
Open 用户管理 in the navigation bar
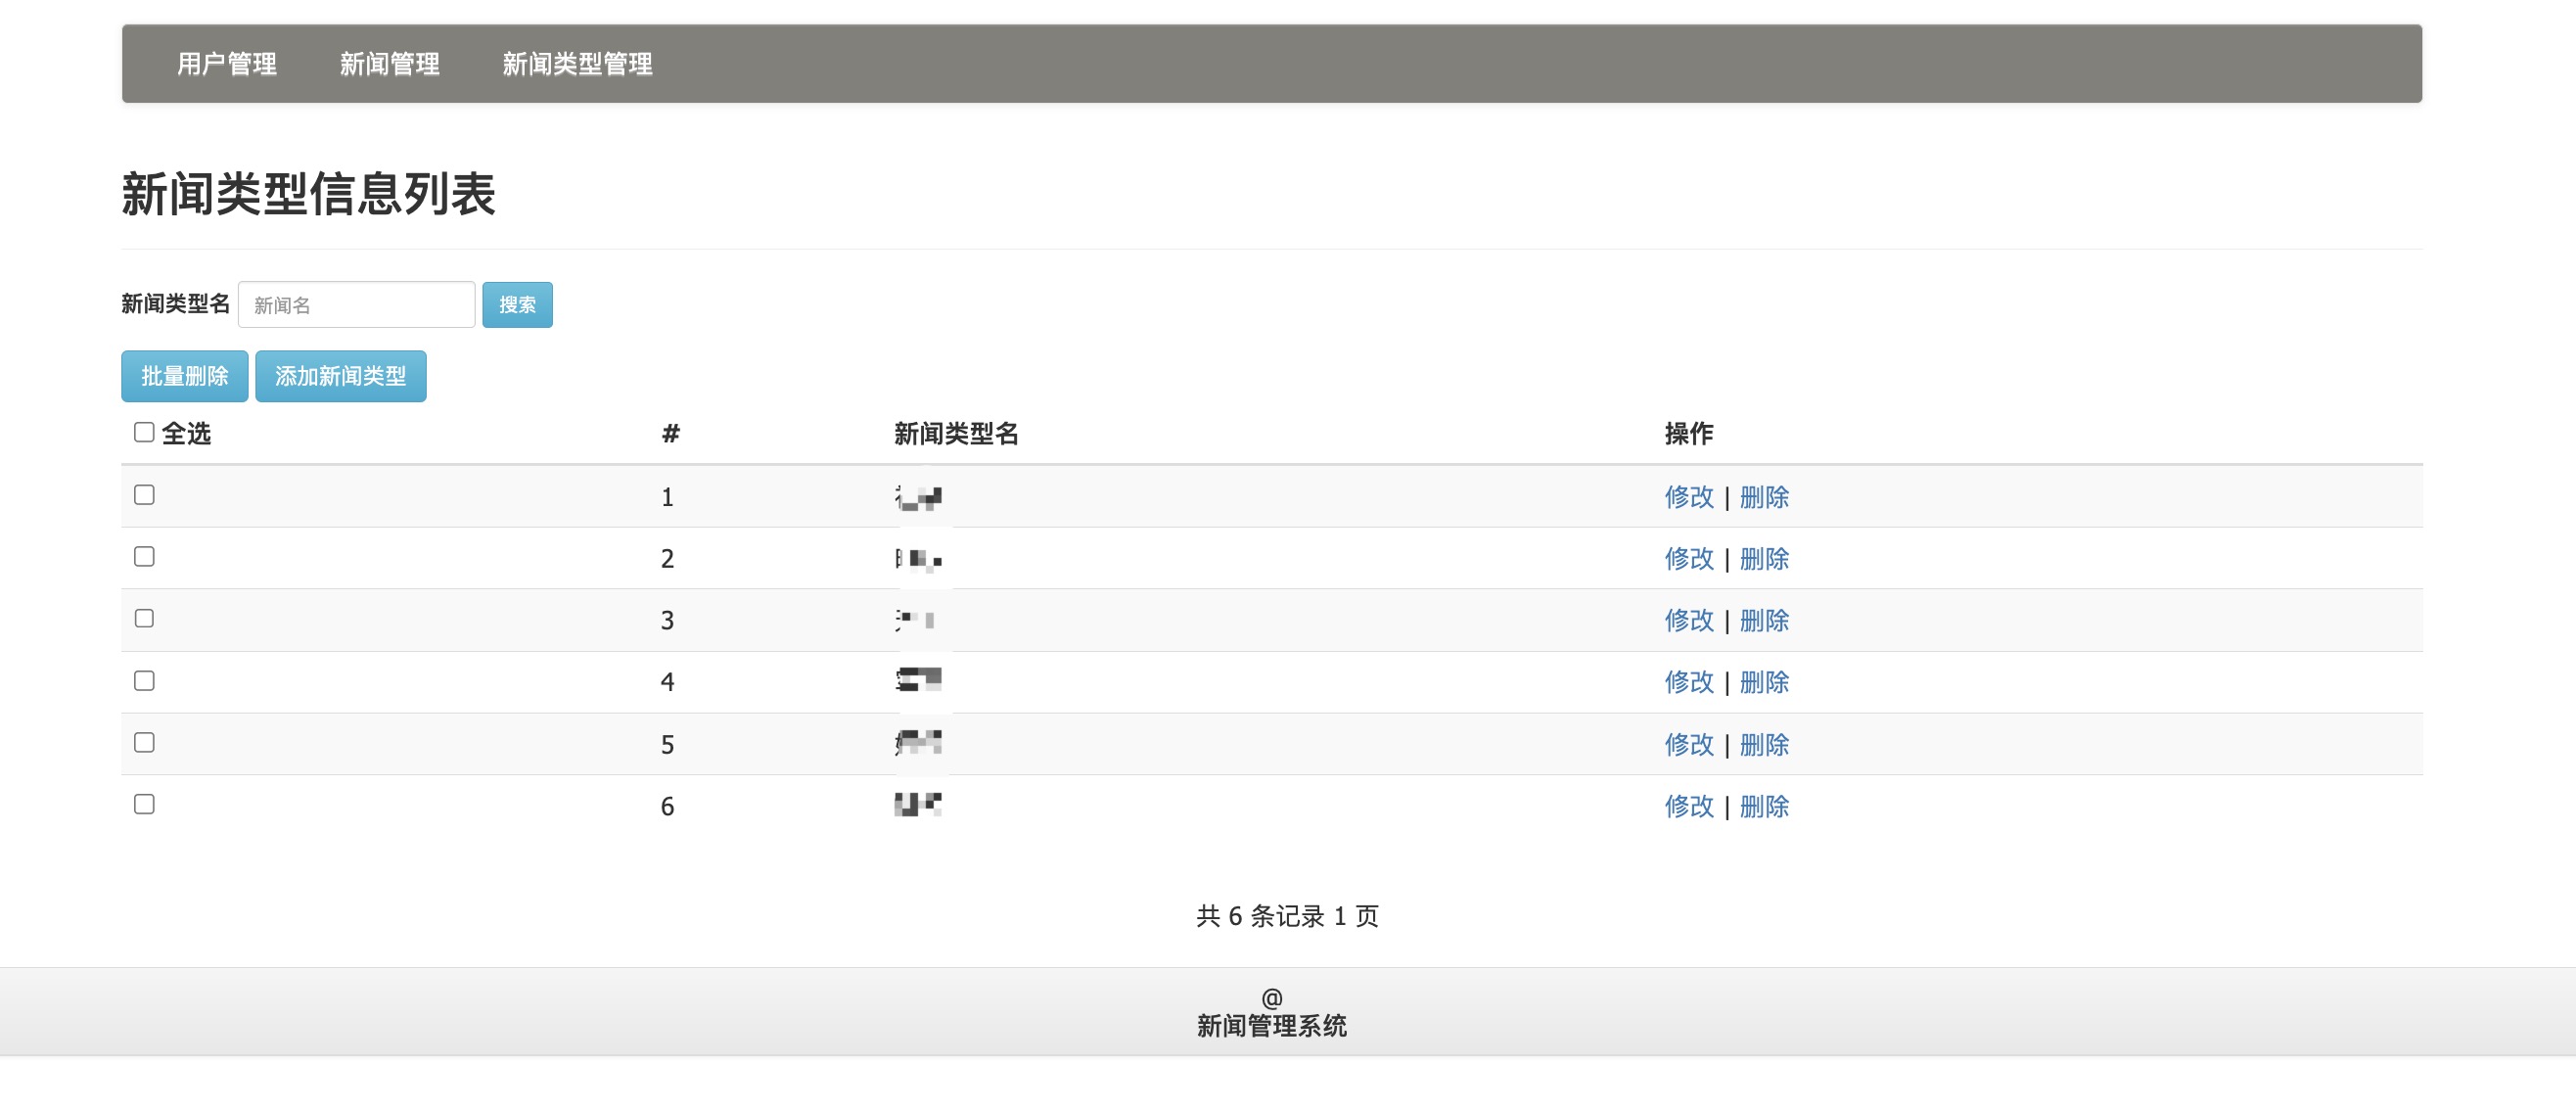point(227,64)
